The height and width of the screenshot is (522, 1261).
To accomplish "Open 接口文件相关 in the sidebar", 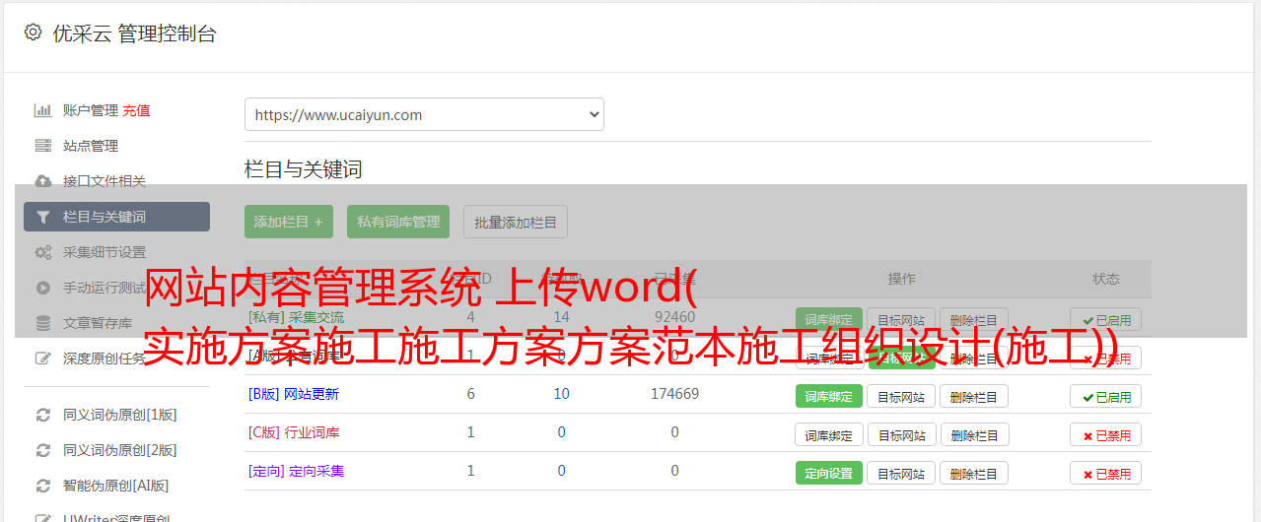I will click(x=105, y=181).
